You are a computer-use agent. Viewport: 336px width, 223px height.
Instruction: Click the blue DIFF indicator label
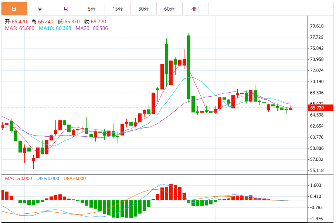[48, 179]
